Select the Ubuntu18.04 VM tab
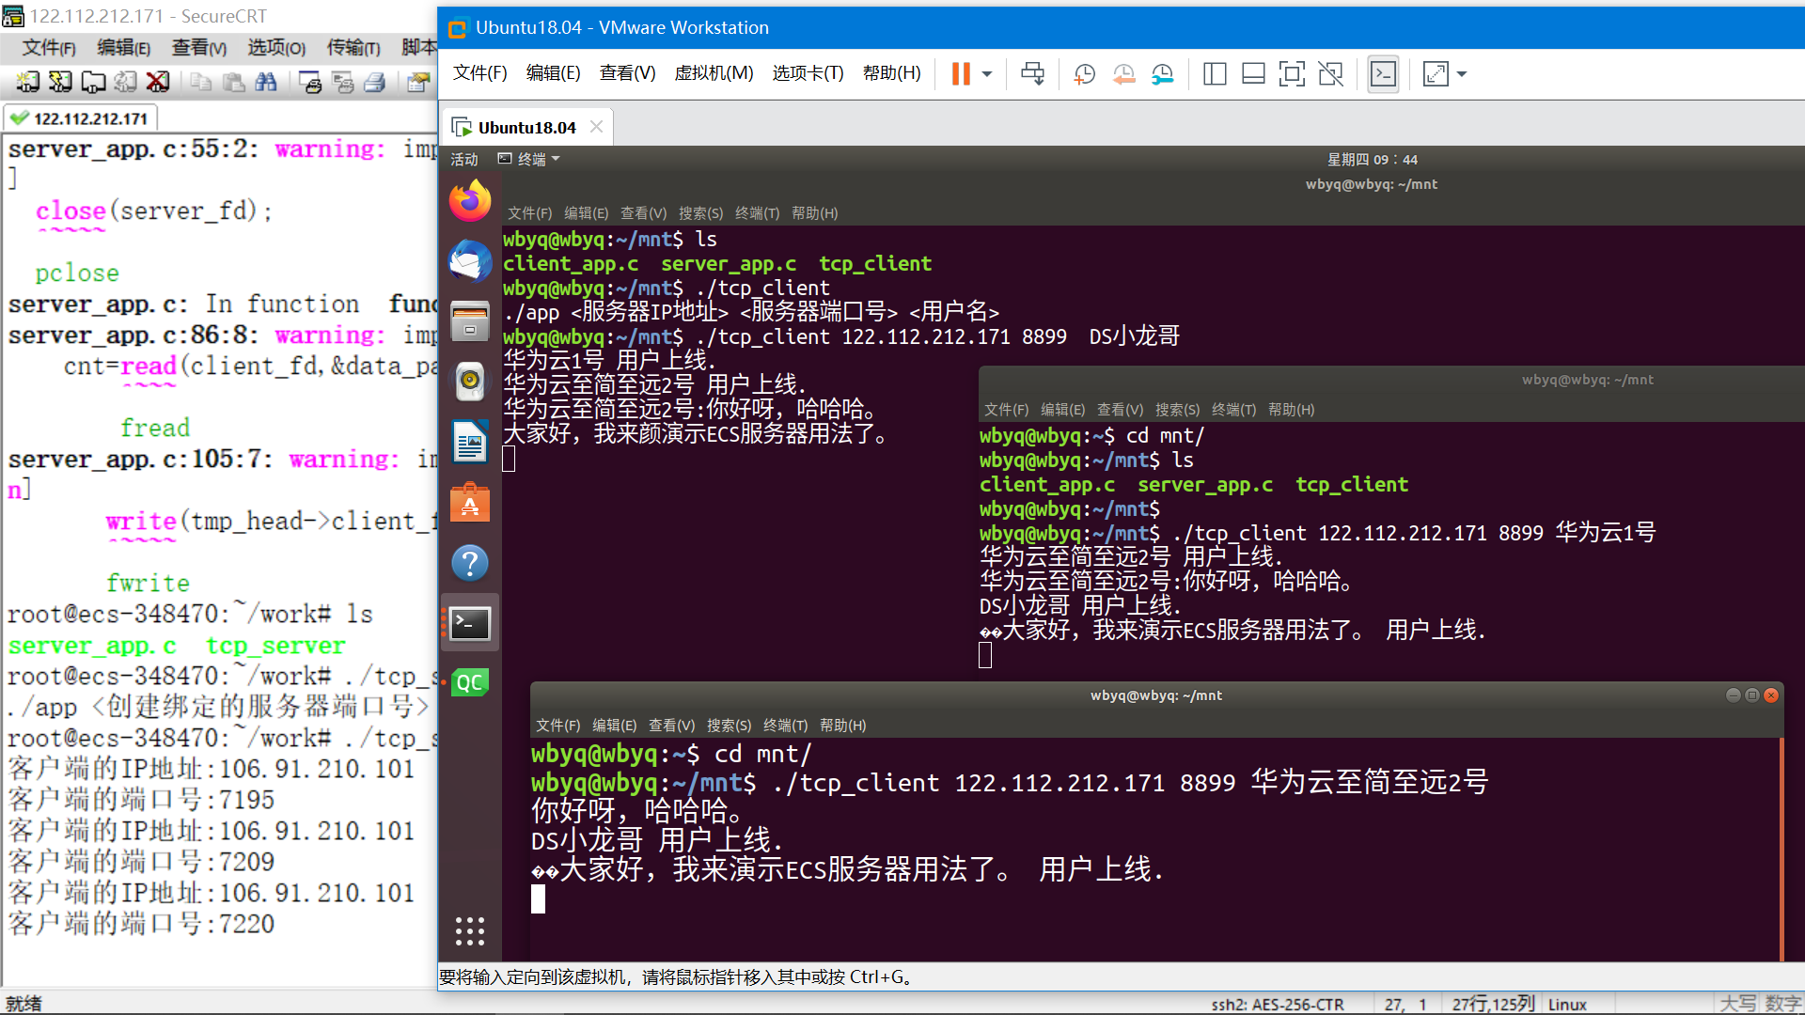The image size is (1805, 1015). pos(526,127)
